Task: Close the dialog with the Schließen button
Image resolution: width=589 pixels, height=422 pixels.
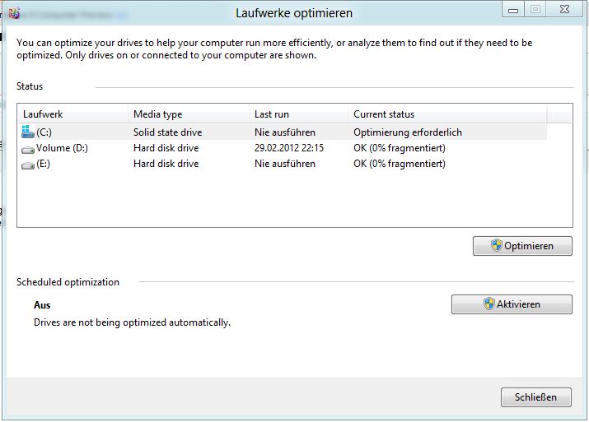Action: (x=535, y=397)
